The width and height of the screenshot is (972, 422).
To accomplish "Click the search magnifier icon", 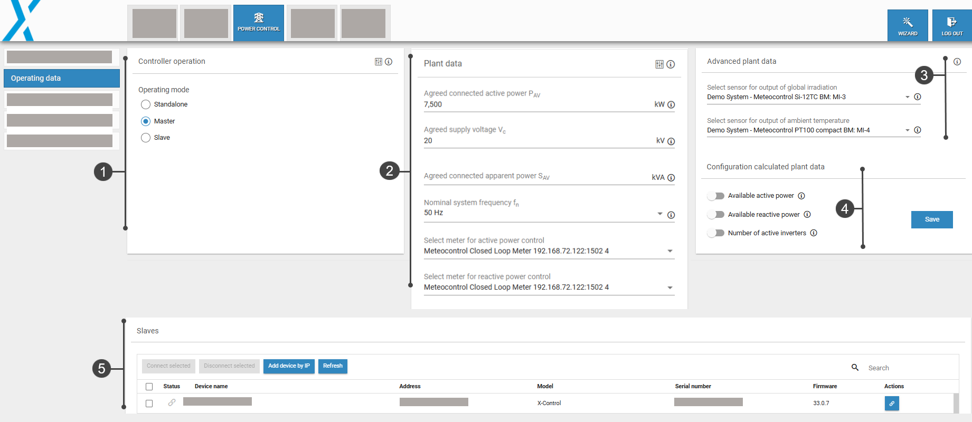I will [855, 368].
